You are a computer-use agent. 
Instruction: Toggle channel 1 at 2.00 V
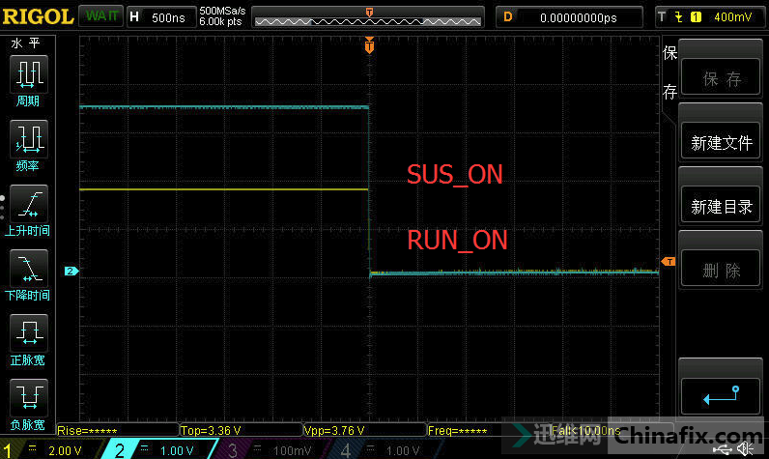click(x=48, y=450)
